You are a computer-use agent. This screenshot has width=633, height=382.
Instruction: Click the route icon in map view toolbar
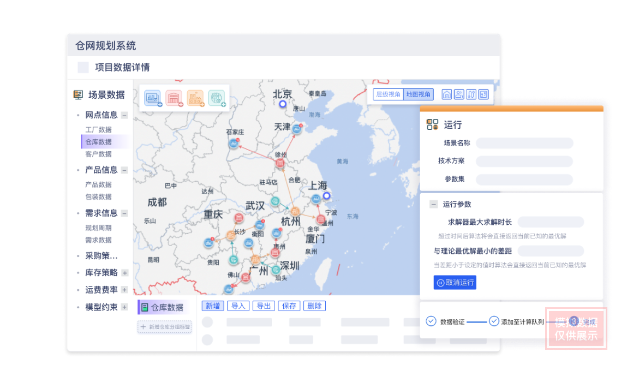pyautogui.click(x=471, y=94)
